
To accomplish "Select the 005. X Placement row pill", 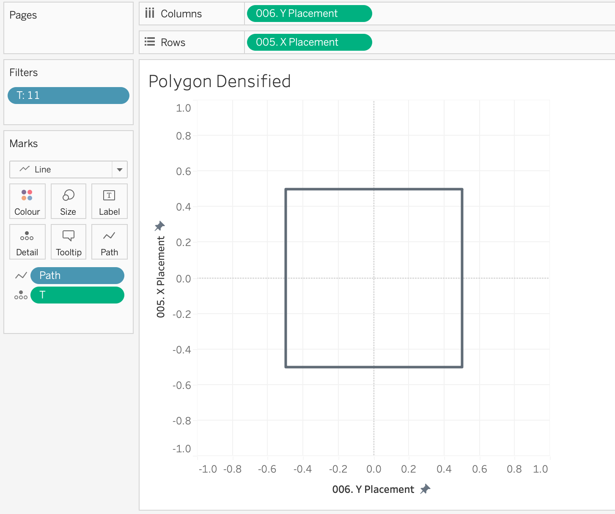I will [x=309, y=42].
